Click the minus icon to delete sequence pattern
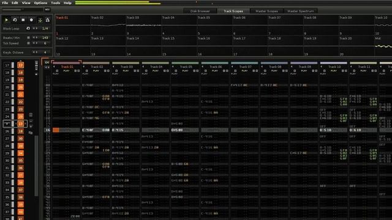Image resolution: width=392 pixels, height=220 pixels. click(x=31, y=121)
